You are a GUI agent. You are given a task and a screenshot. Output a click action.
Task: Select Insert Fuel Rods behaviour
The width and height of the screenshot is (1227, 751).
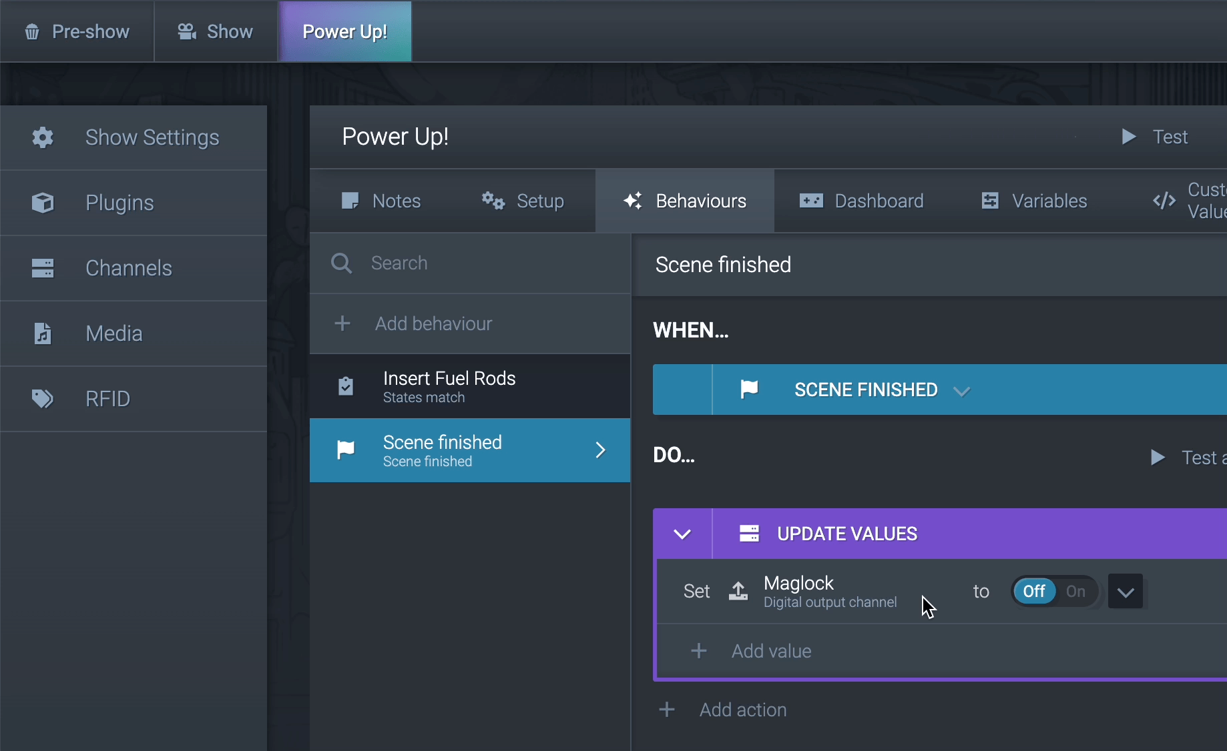pyautogui.click(x=470, y=386)
